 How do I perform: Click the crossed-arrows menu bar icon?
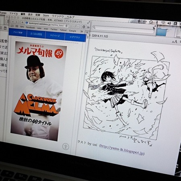pyautogui.click(x=139, y=21)
